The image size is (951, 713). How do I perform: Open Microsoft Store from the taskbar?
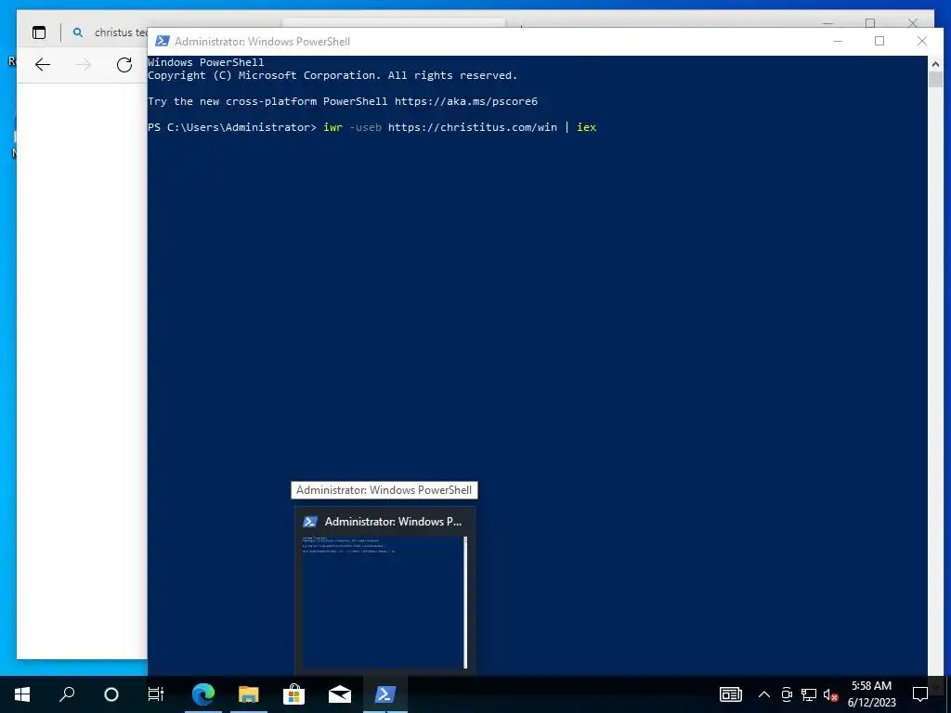tap(294, 694)
